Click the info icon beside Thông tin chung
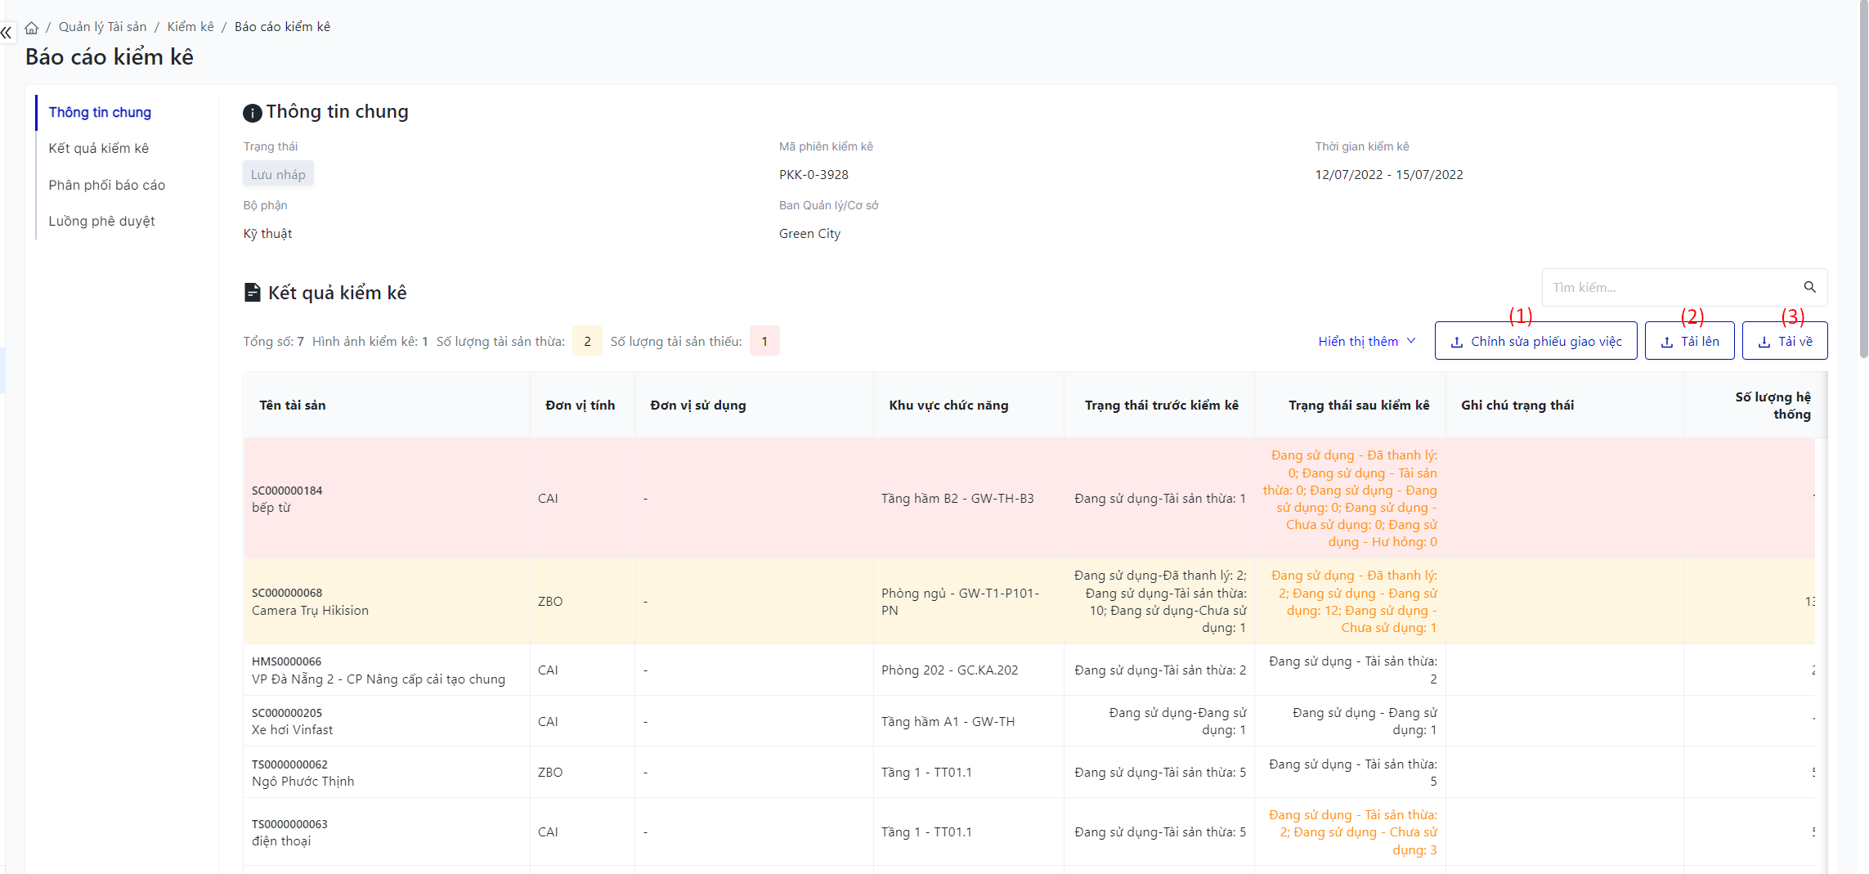The image size is (1869, 874). click(253, 113)
